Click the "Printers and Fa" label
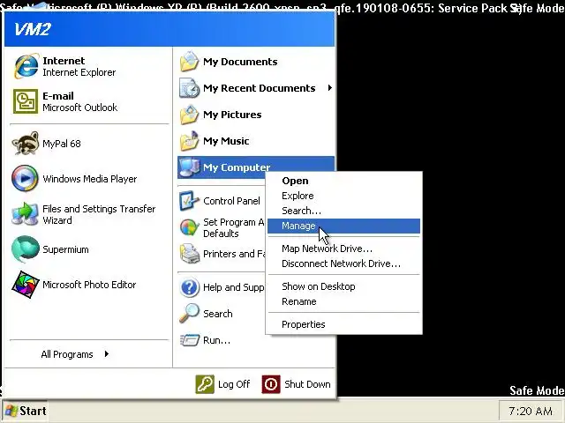 (x=234, y=254)
